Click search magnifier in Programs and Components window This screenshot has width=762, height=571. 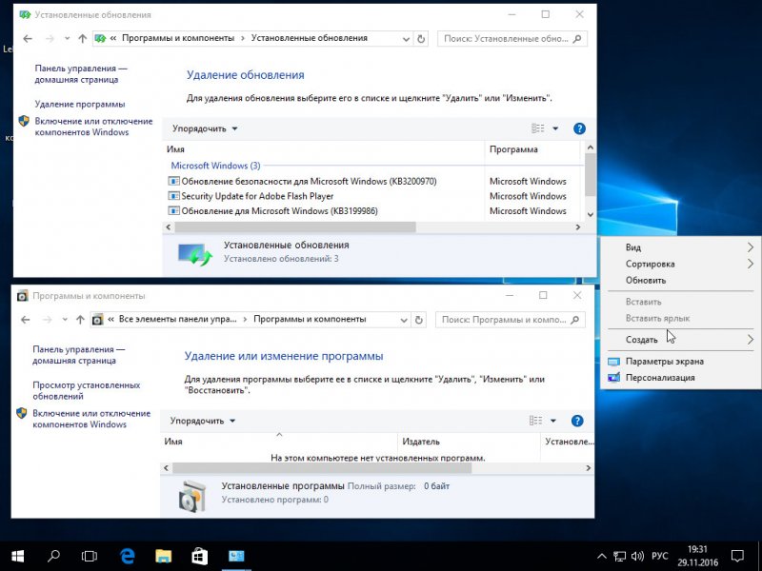coord(575,320)
